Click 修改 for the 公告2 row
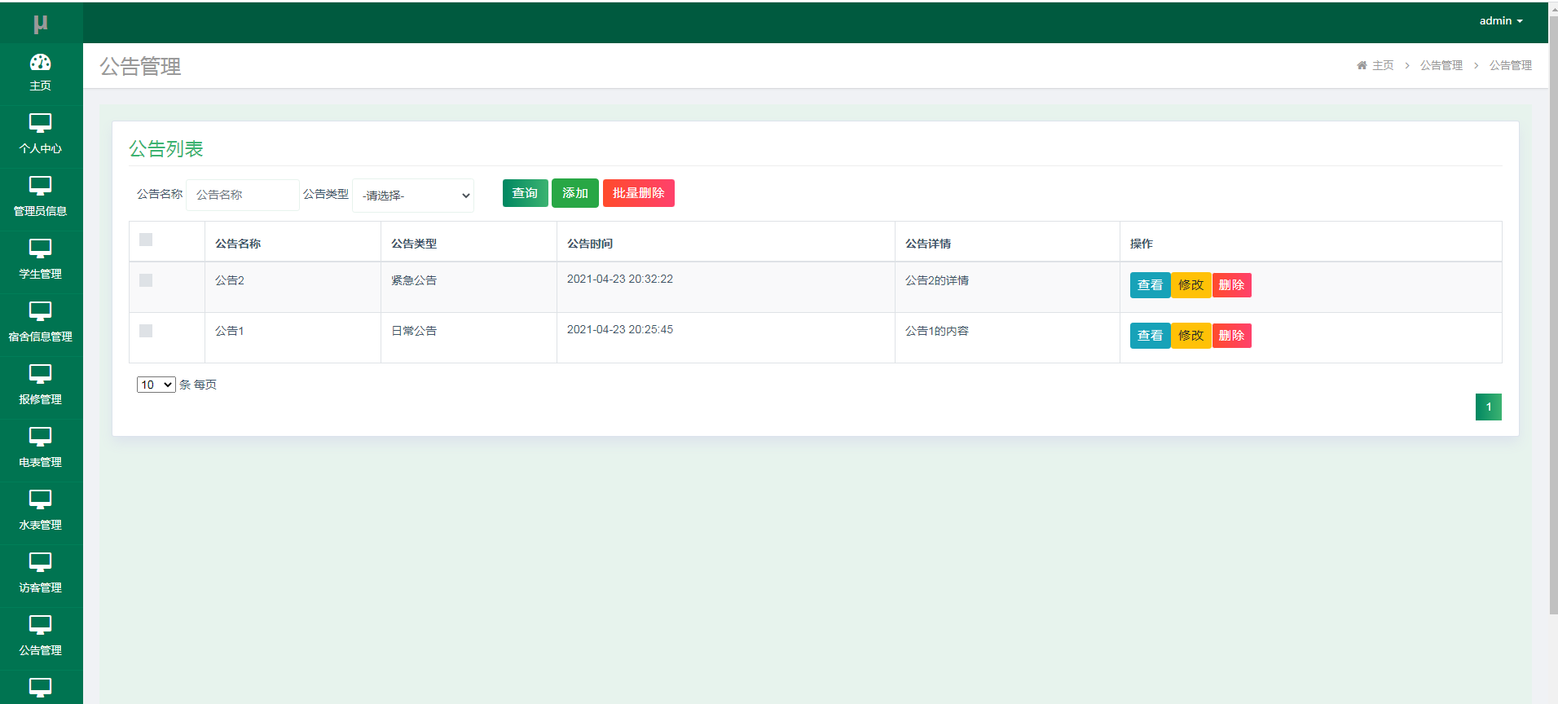Image resolution: width=1558 pixels, height=704 pixels. (1191, 285)
